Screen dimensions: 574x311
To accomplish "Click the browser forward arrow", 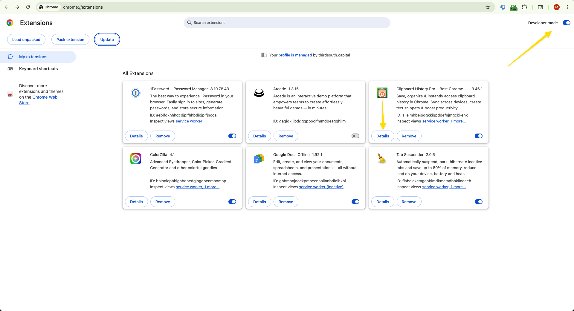I will pos(17,7).
